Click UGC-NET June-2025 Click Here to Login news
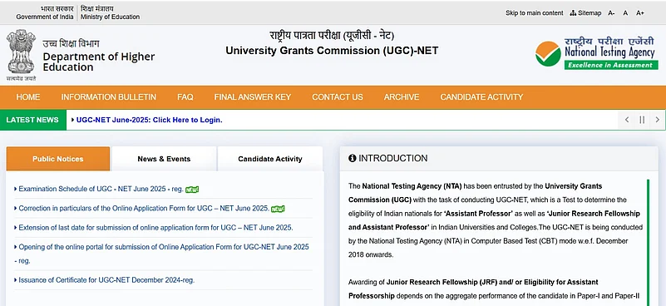 pyautogui.click(x=149, y=120)
